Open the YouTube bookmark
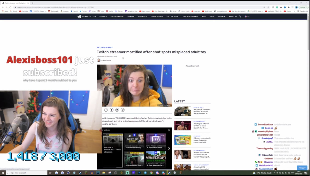 24,11
